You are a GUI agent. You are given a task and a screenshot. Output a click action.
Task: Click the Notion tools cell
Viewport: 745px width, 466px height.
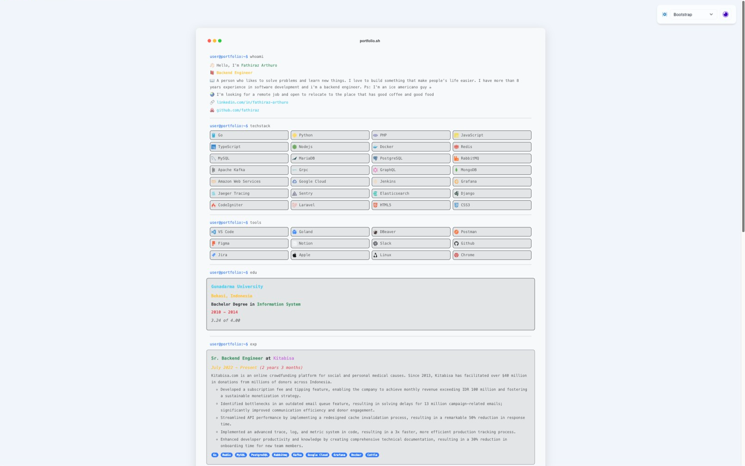point(330,243)
